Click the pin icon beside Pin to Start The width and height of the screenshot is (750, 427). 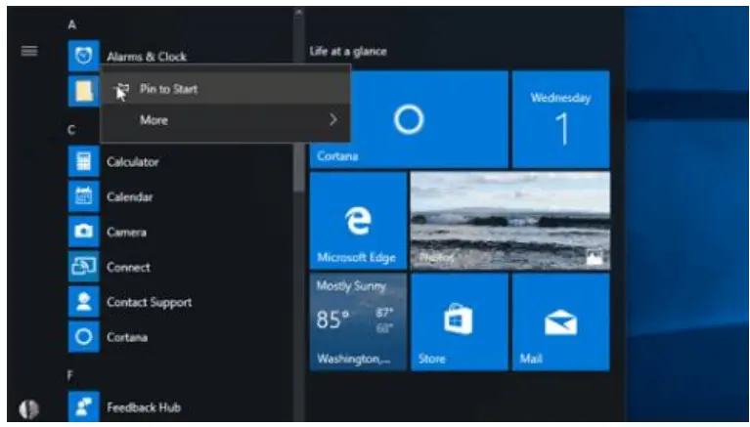click(x=122, y=89)
